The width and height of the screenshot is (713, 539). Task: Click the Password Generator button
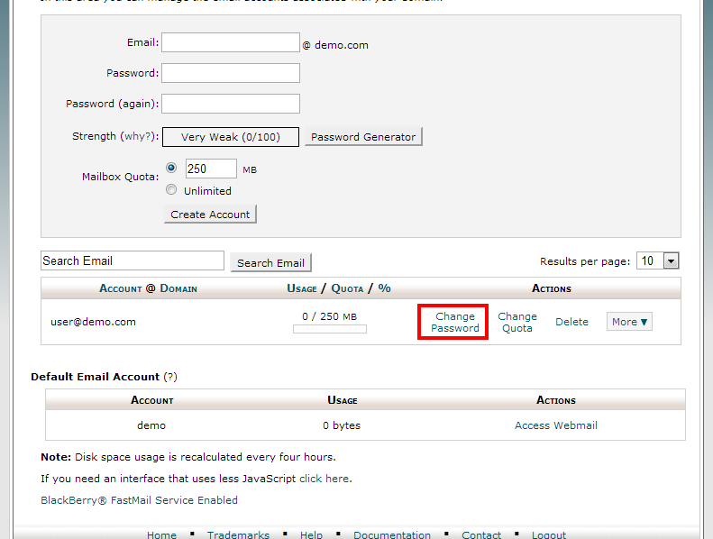pyautogui.click(x=363, y=137)
